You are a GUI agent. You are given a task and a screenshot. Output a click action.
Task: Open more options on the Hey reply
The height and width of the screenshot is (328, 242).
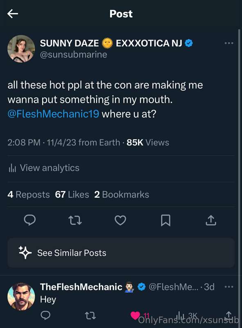pos(229,287)
